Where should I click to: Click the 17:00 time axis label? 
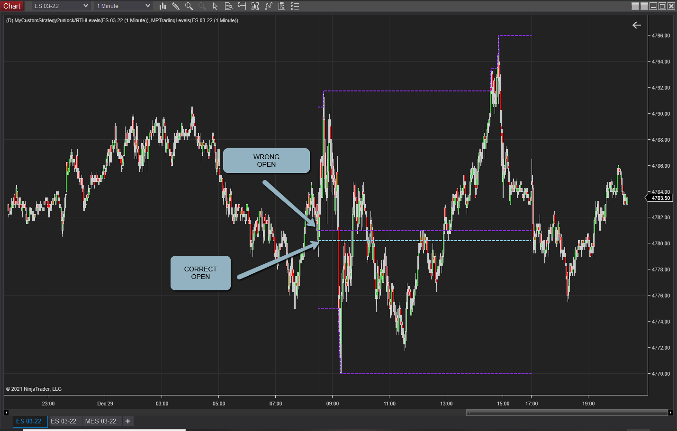click(x=532, y=404)
